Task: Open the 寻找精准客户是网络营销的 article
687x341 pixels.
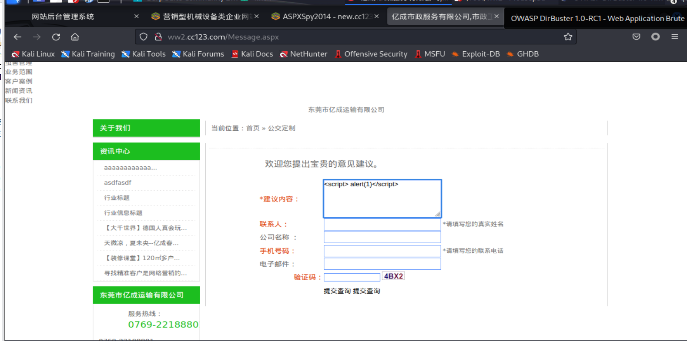Action: point(145,273)
